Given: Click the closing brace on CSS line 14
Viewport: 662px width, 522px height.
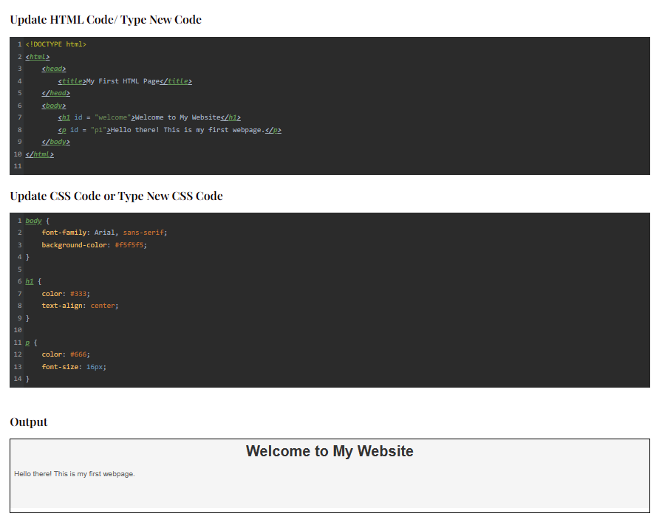Looking at the screenshot, I should click(27, 379).
